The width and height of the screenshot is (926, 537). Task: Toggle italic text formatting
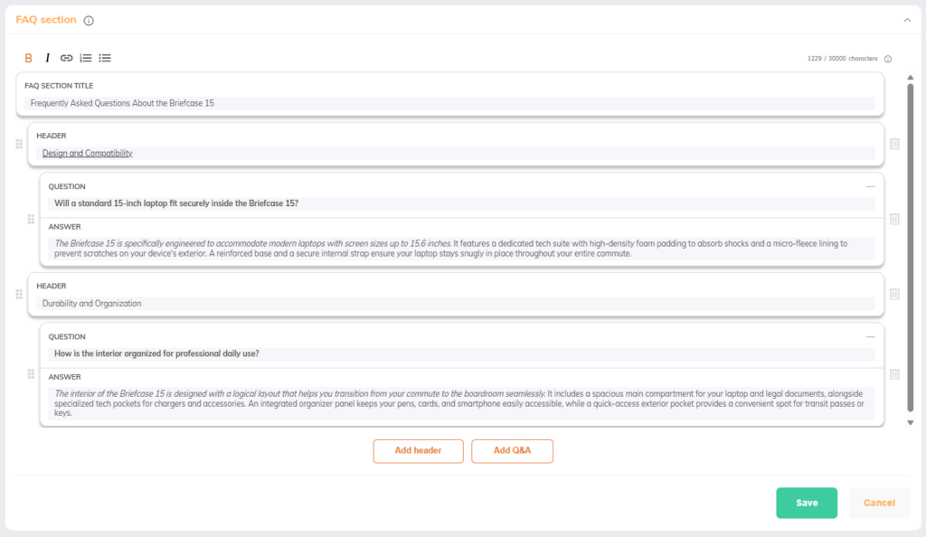tap(48, 58)
